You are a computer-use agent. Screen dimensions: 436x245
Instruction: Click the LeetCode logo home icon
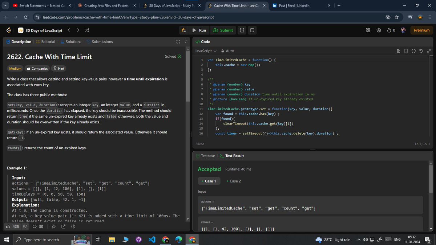pyautogui.click(x=9, y=30)
